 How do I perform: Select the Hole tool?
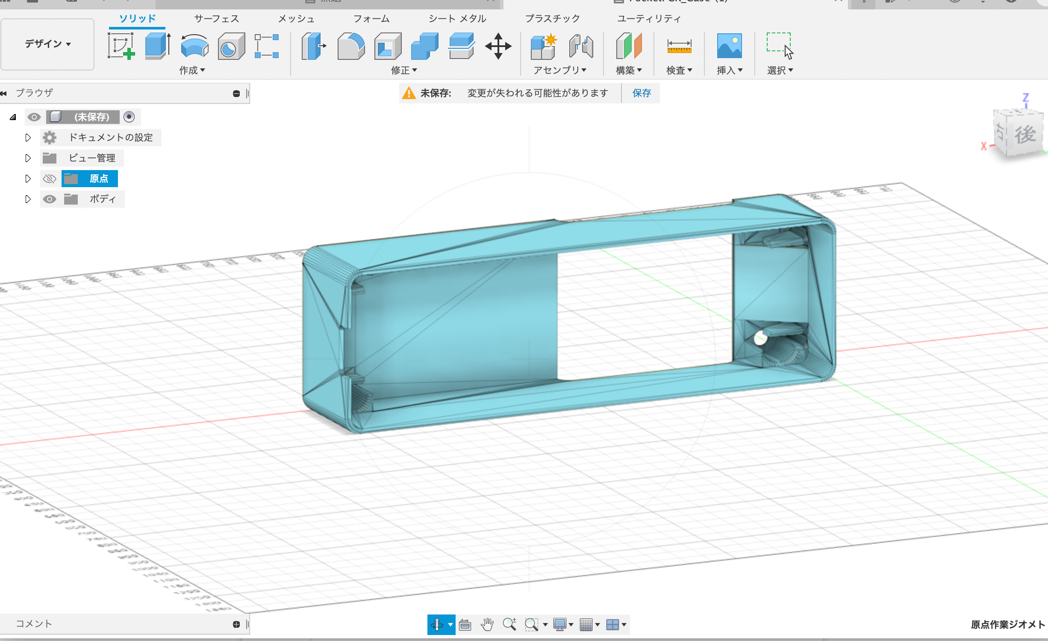pyautogui.click(x=231, y=46)
